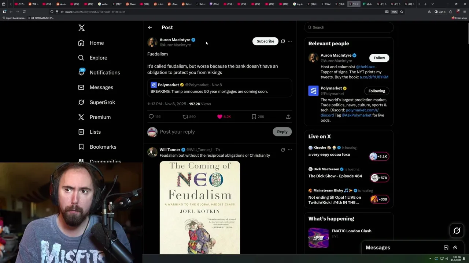
Task: Go to Home in sidebar
Action: pos(91,43)
